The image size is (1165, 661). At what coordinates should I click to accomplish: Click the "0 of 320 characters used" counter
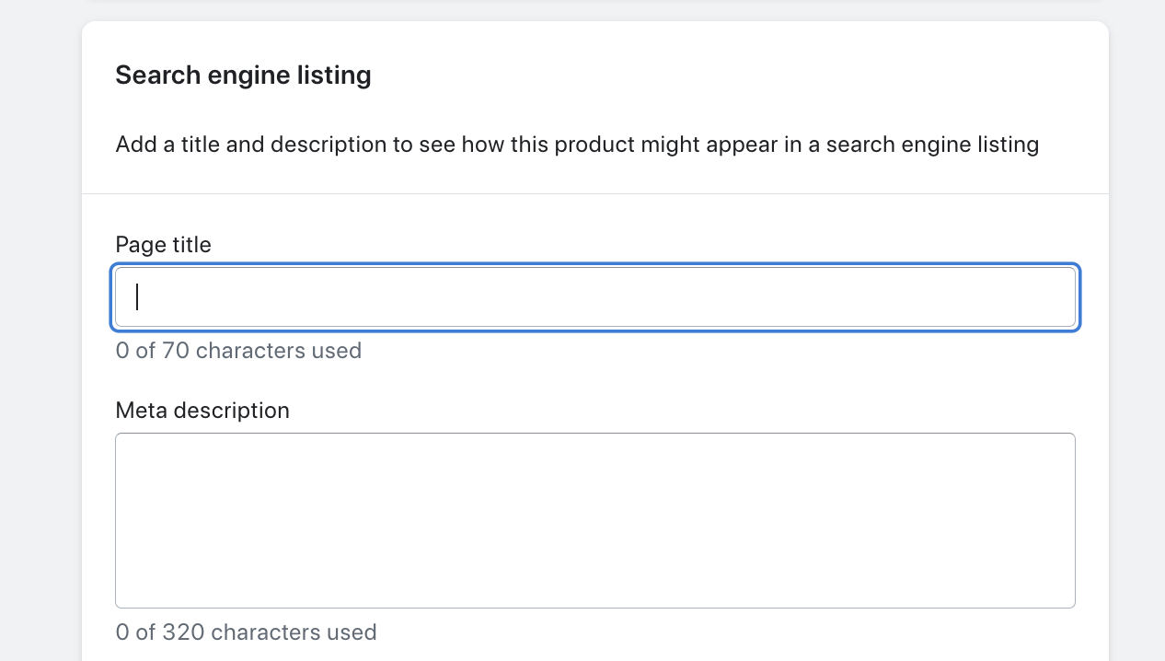pyautogui.click(x=246, y=632)
